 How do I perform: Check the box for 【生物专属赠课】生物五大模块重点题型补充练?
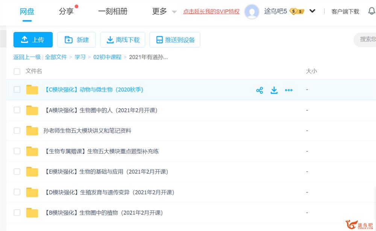point(17,151)
